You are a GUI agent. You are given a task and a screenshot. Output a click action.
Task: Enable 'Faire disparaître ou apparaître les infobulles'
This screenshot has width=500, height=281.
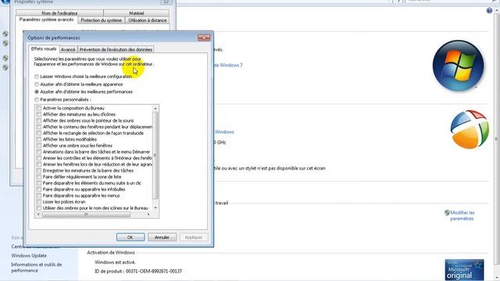point(39,189)
